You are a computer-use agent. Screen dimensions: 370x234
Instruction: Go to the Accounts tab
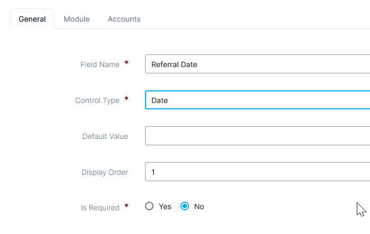tap(124, 19)
